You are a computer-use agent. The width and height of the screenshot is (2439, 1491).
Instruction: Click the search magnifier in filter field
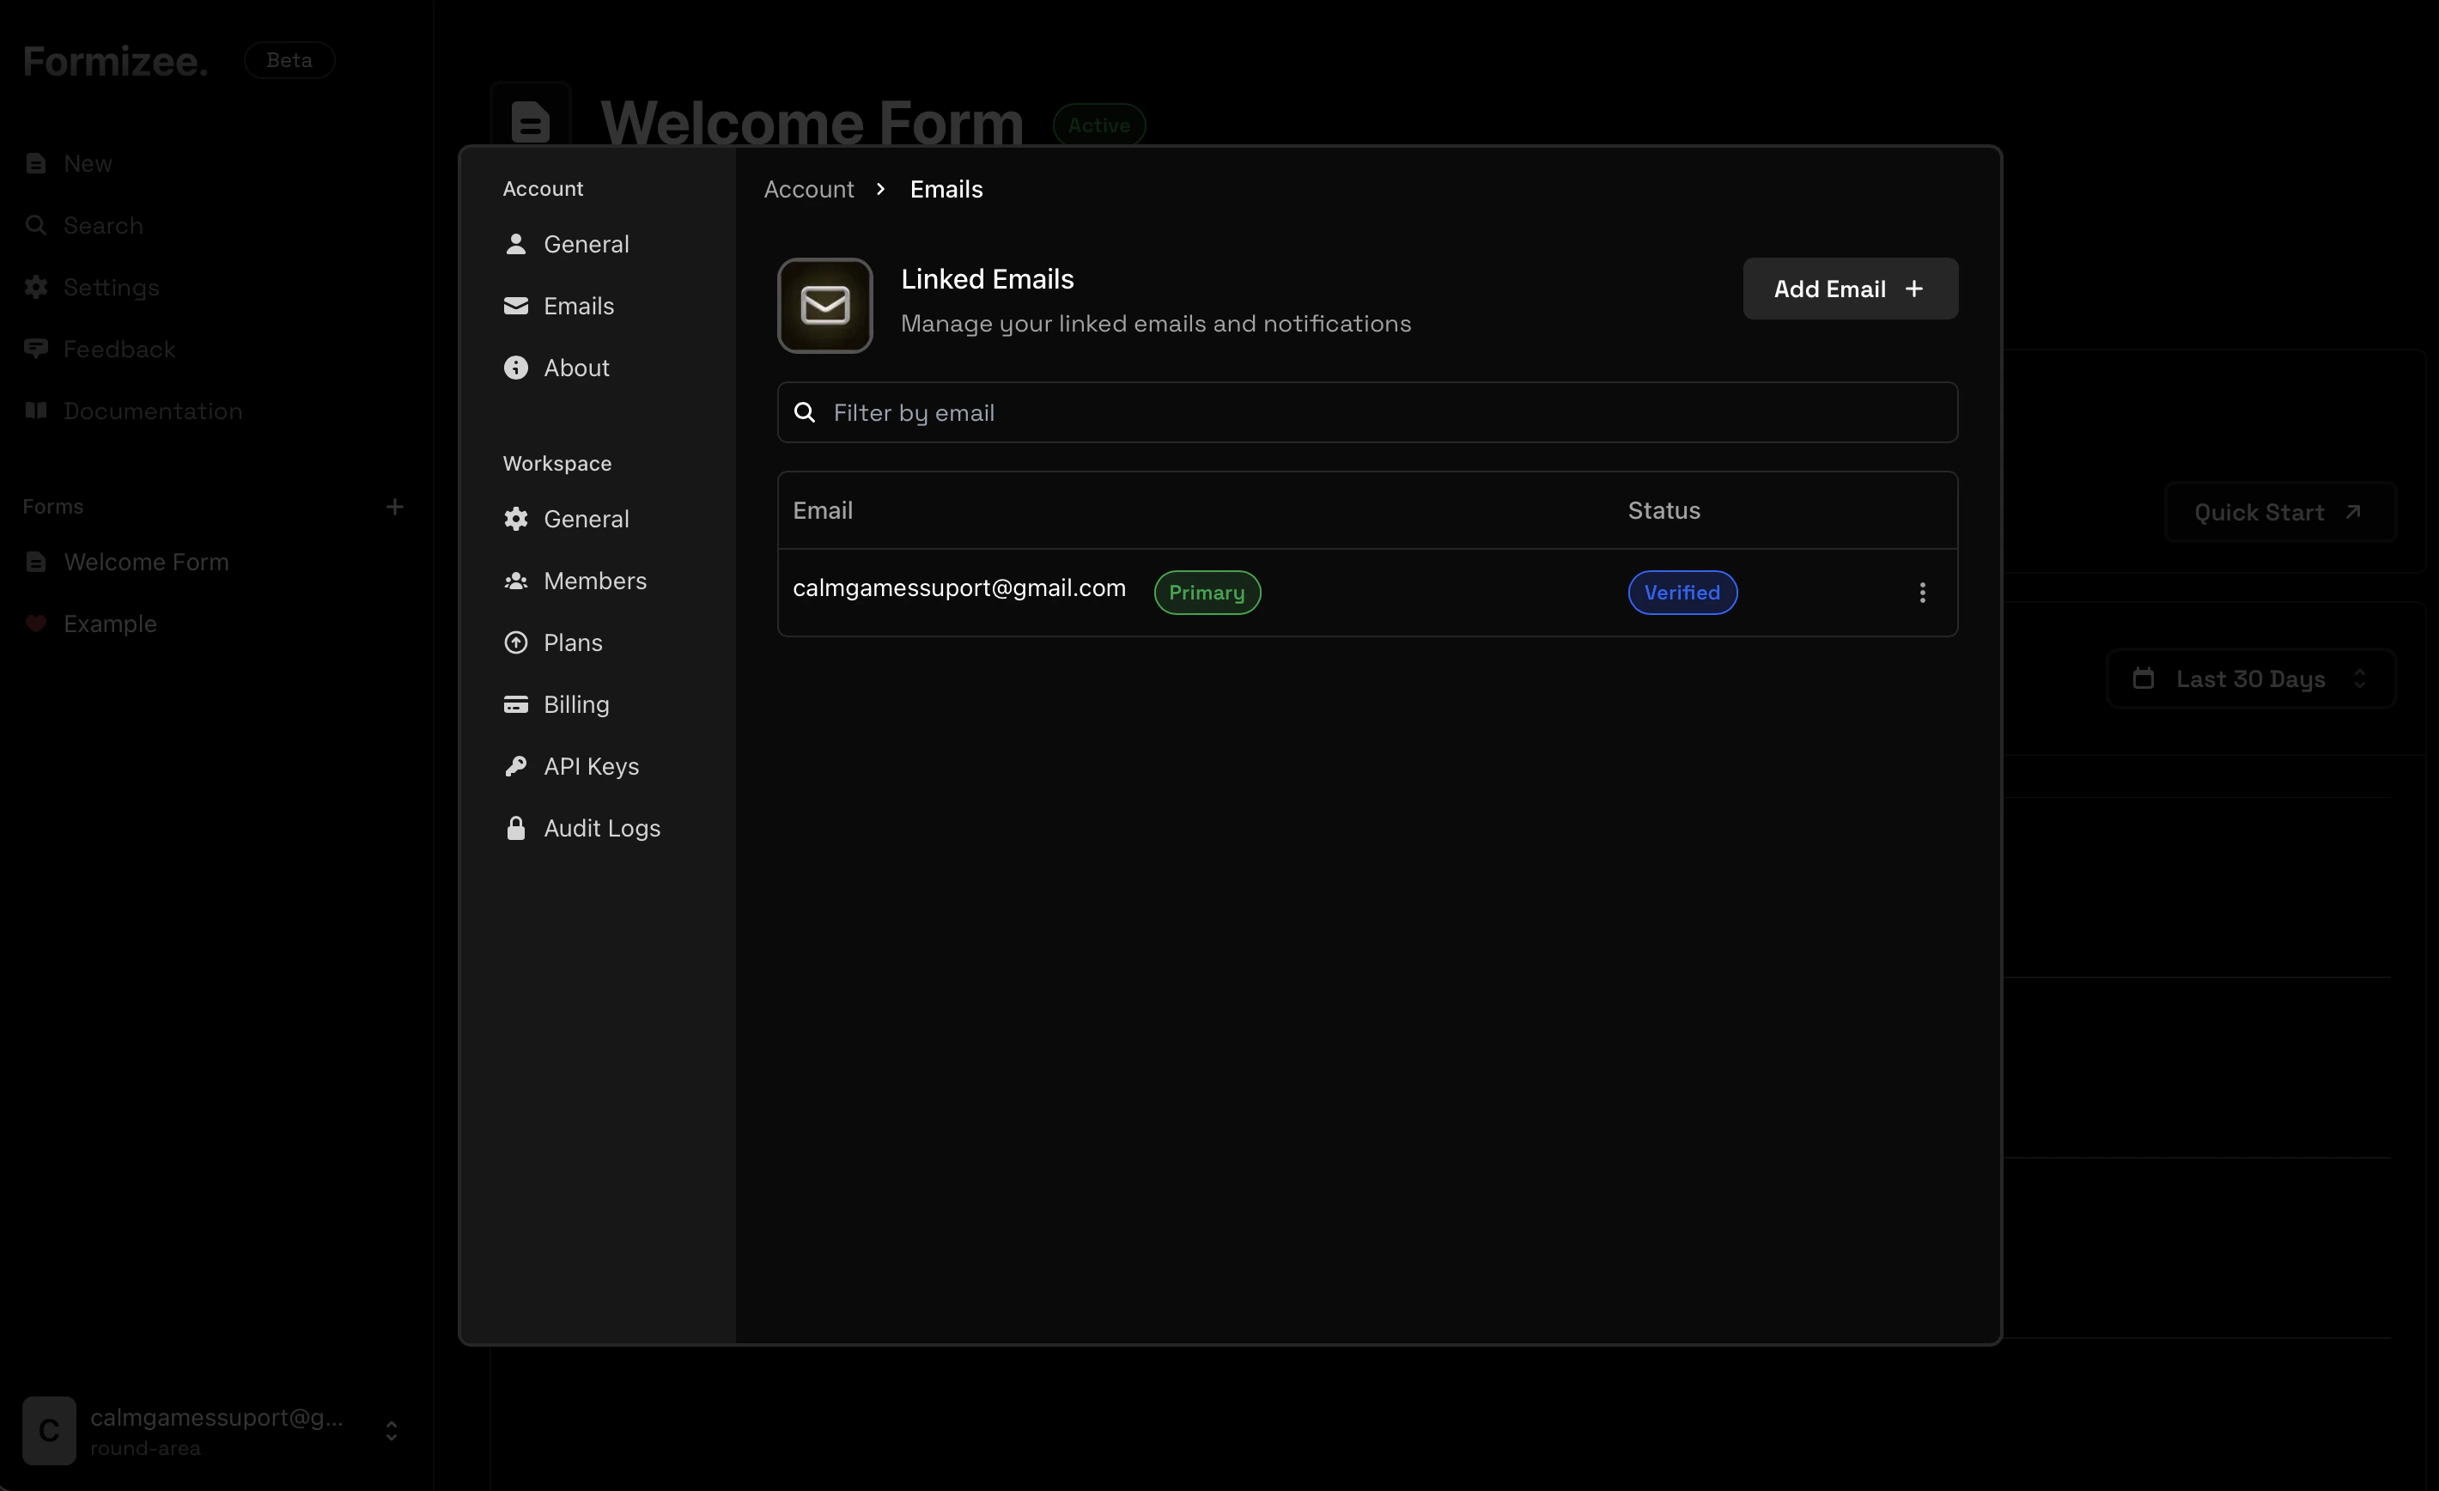805,413
